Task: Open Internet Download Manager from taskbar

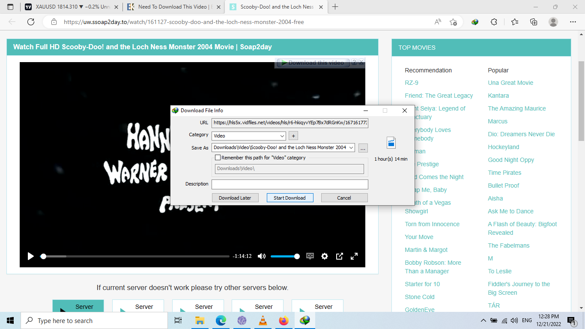Action: pos(305,320)
